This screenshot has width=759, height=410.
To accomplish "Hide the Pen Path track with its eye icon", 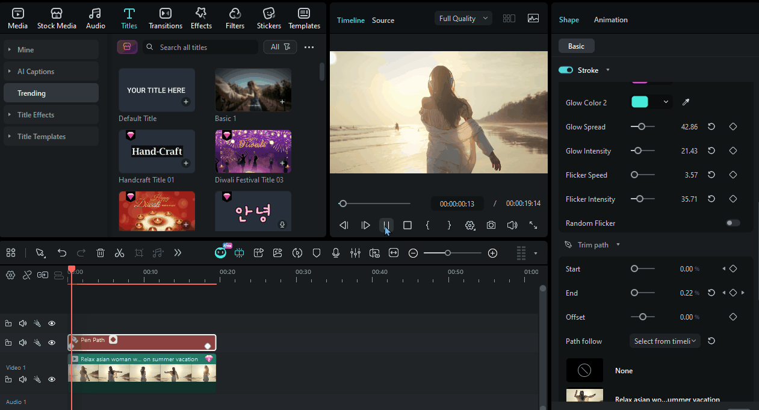I will (x=52, y=342).
